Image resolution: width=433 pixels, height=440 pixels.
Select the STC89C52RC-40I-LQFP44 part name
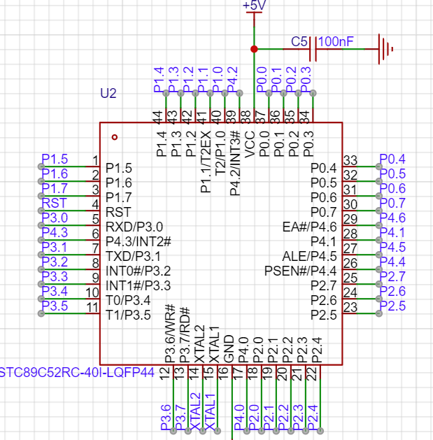tap(77, 373)
